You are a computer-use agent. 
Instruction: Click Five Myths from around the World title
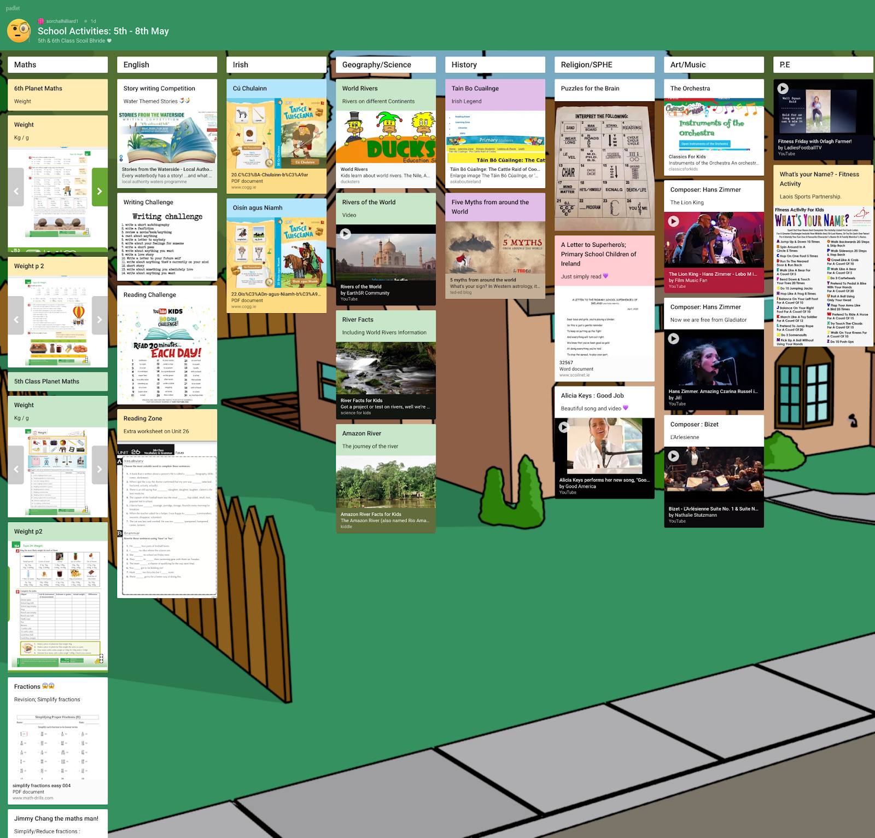point(491,207)
